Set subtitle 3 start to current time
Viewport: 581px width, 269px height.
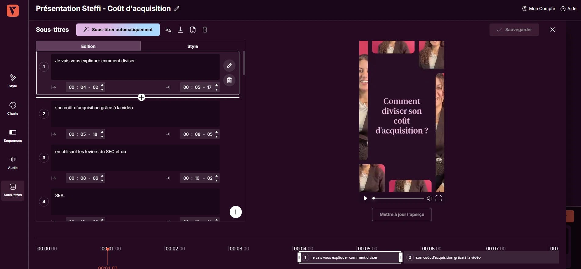tap(54, 178)
